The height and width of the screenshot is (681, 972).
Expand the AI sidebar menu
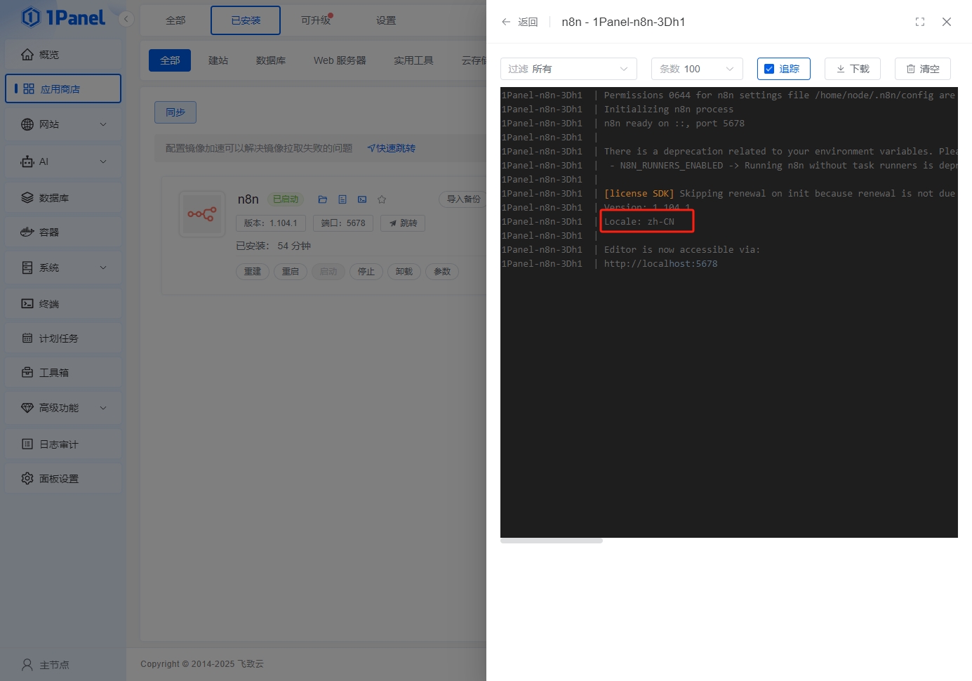[x=63, y=161]
